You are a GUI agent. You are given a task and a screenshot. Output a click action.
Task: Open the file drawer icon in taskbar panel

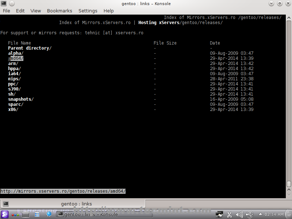pos(37,215)
